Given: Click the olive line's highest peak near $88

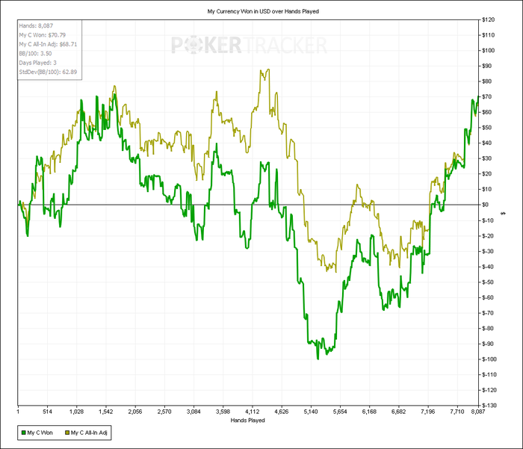Looking at the screenshot, I should coord(268,69).
